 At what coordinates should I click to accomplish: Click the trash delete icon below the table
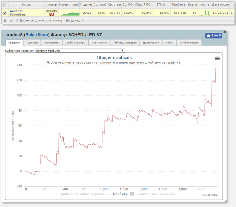pos(5,21)
